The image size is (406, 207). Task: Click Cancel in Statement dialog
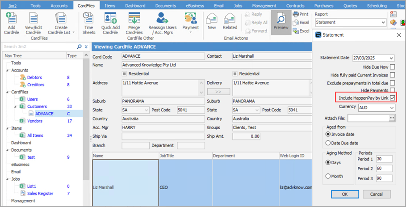[377, 194]
